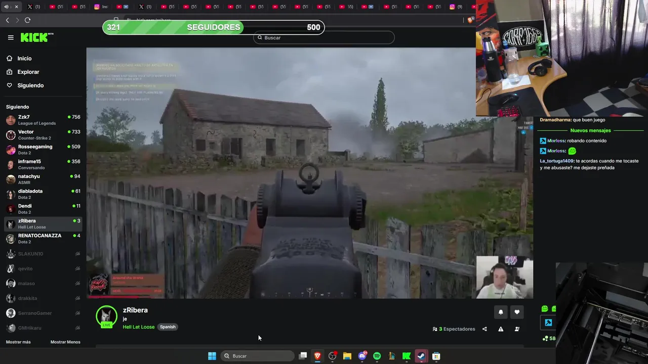
Task: Switch to Instagram (9) tab
Action: click(x=456, y=7)
